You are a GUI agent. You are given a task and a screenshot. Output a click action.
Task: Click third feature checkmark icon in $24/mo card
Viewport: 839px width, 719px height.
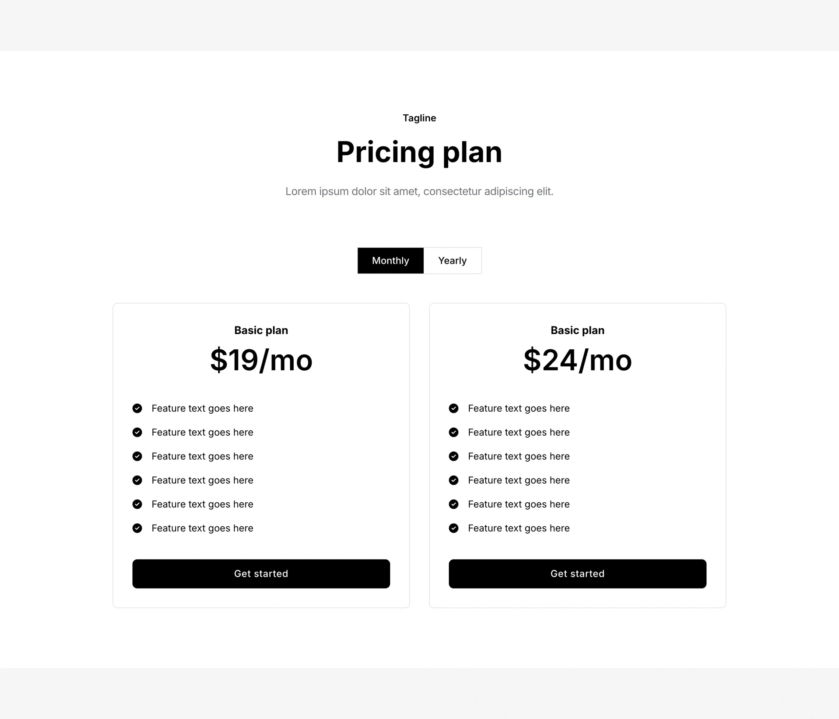coord(454,456)
